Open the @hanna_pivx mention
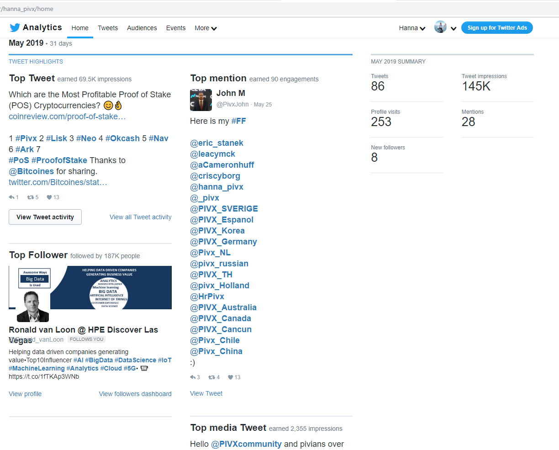This screenshot has width=559, height=450. [x=216, y=187]
